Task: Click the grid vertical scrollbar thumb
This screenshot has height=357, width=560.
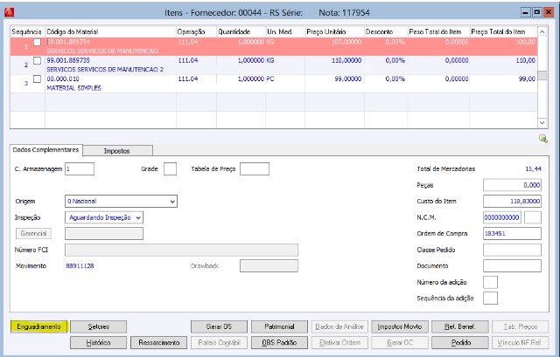Action: [x=542, y=76]
